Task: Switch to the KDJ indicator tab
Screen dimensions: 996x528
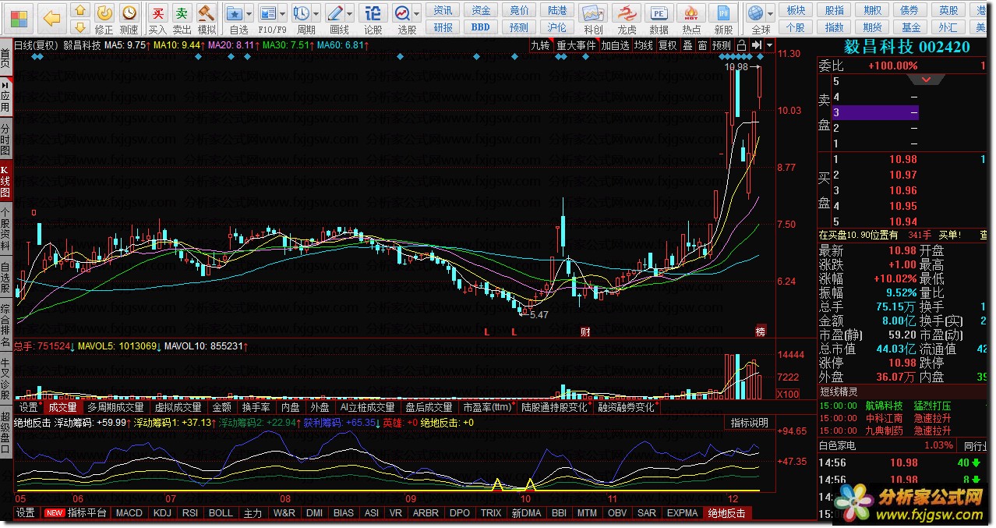Action: pyautogui.click(x=162, y=513)
